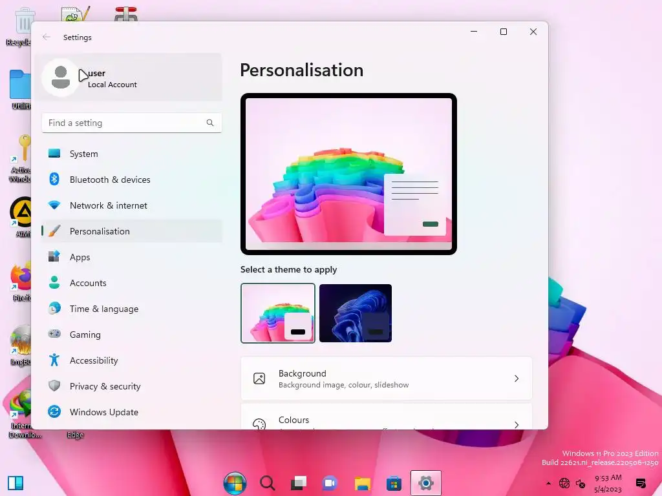Select the Recycle Bin desktop icon
This screenshot has height=496, width=662.
19,26
